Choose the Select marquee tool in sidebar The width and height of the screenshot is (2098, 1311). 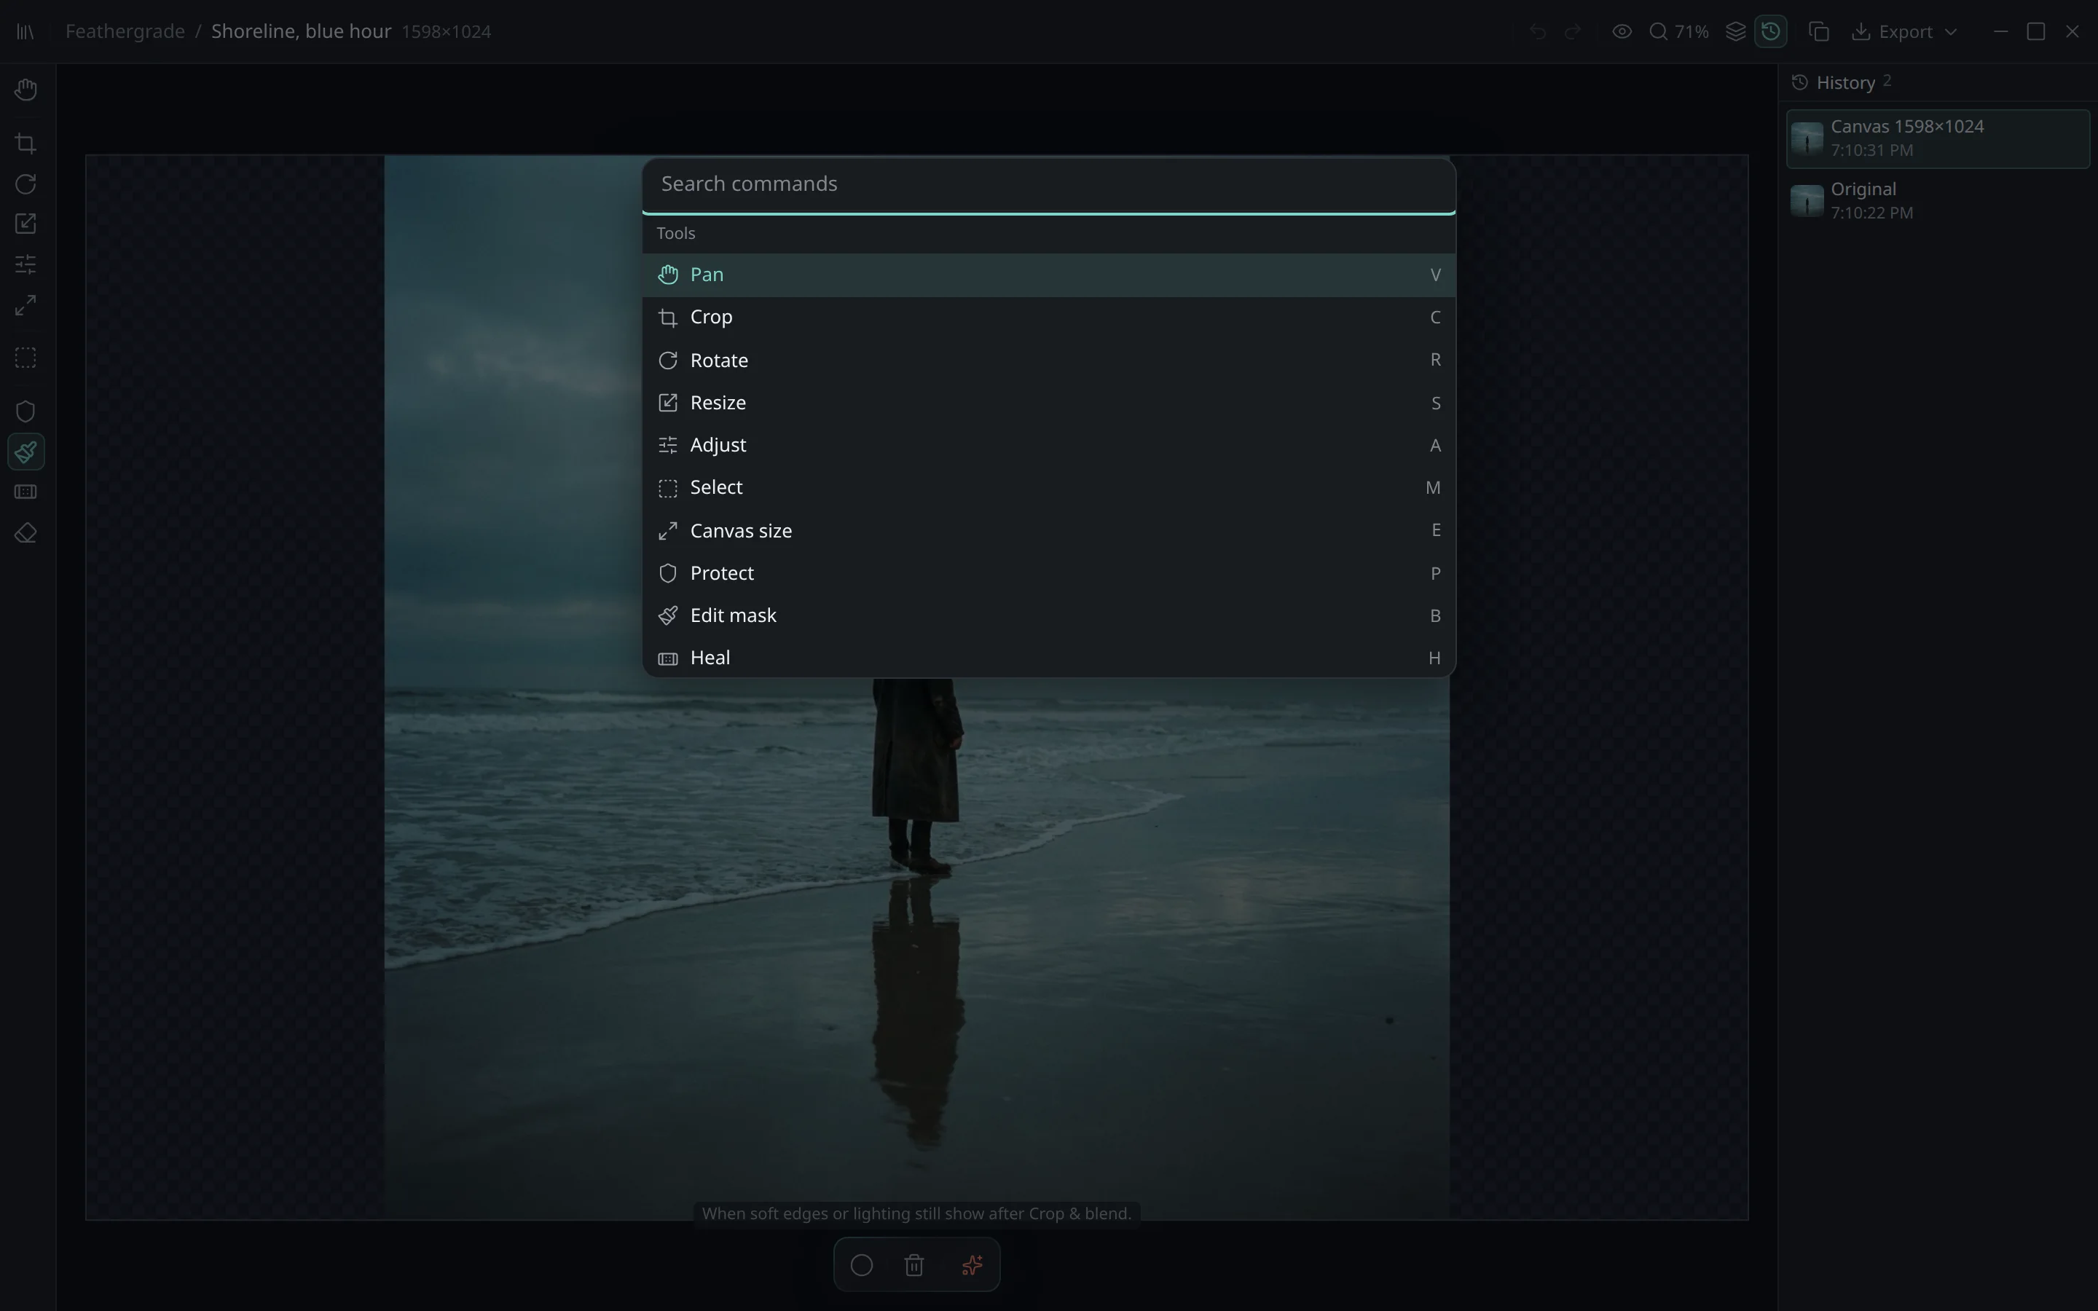pos(26,357)
